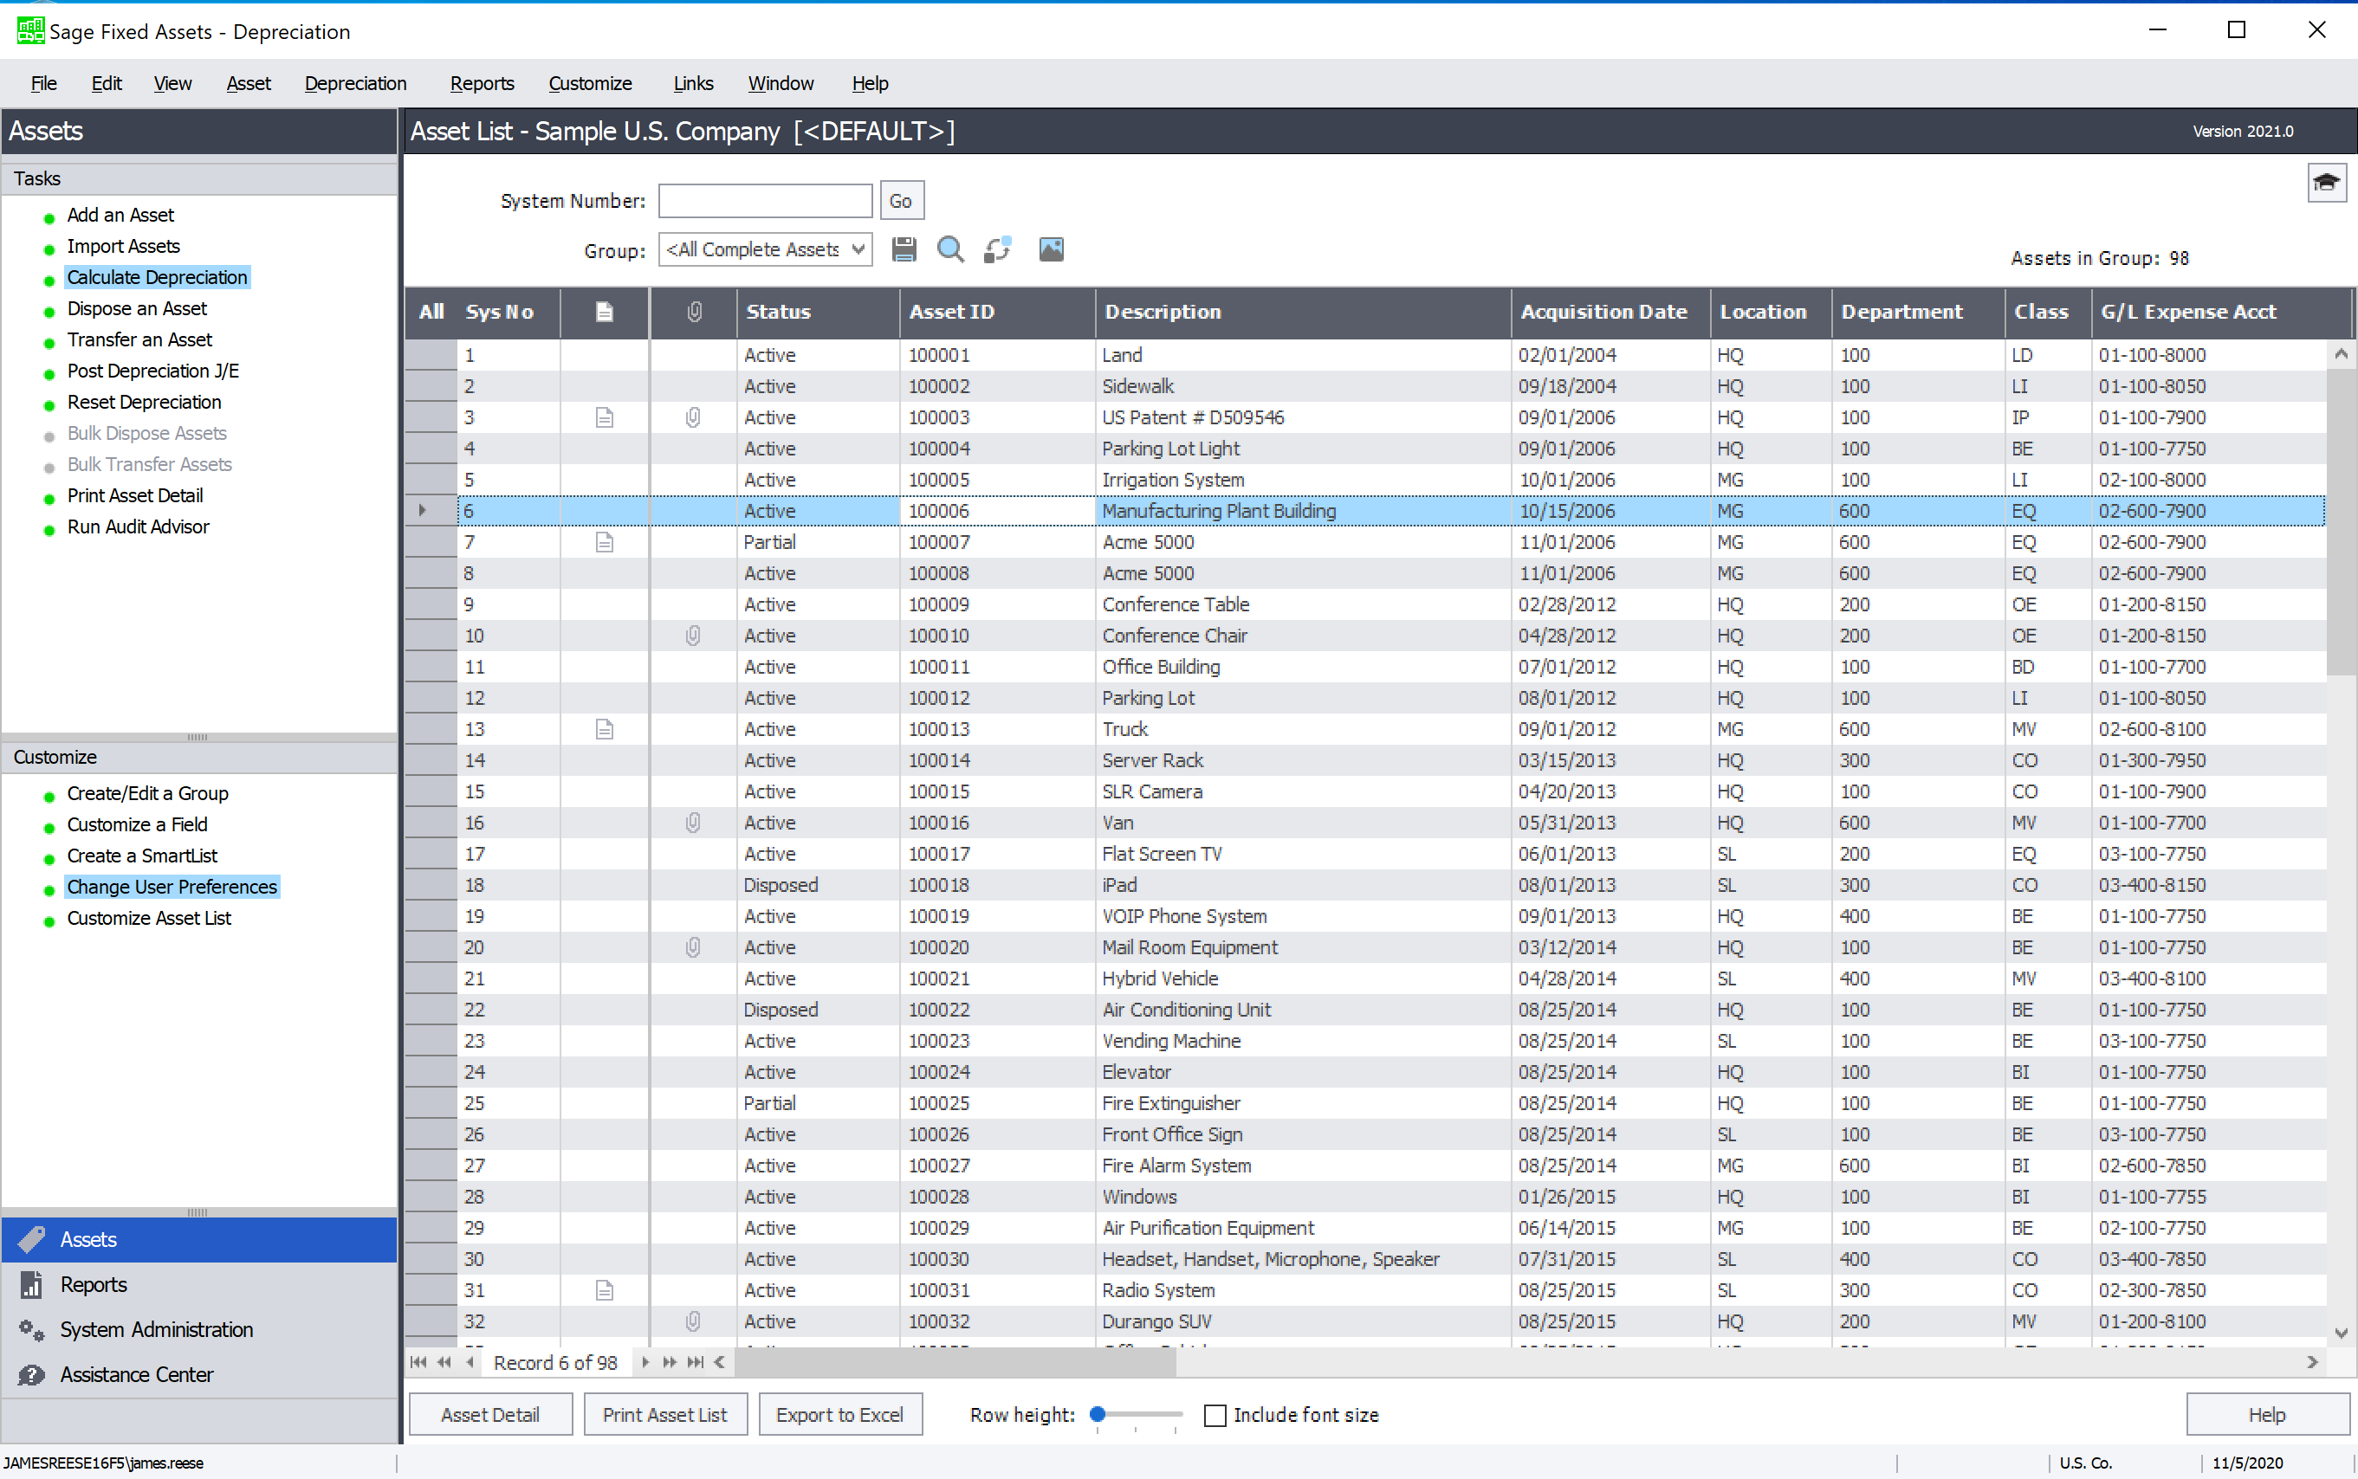Open the Customize menu
The height and width of the screenshot is (1479, 2358).
click(x=590, y=83)
